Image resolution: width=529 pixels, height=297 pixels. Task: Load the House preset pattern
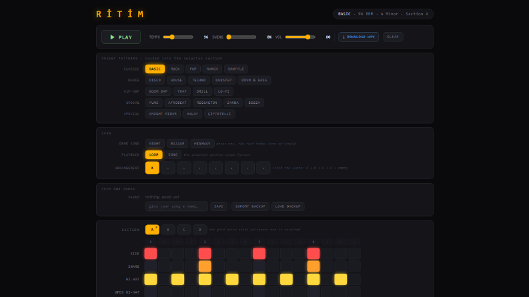[176, 80]
